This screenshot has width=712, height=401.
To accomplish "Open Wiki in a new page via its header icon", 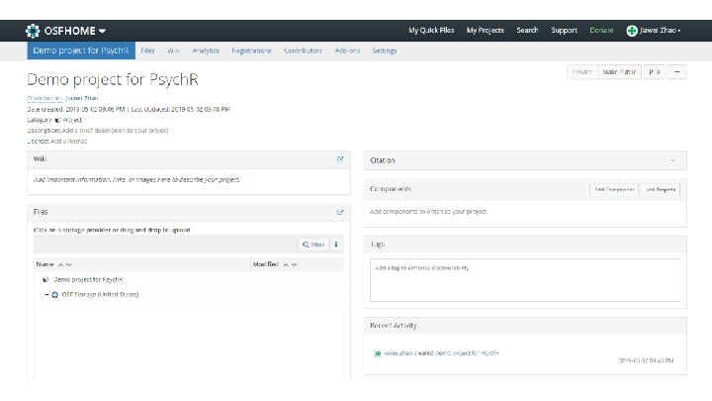I will 340,159.
